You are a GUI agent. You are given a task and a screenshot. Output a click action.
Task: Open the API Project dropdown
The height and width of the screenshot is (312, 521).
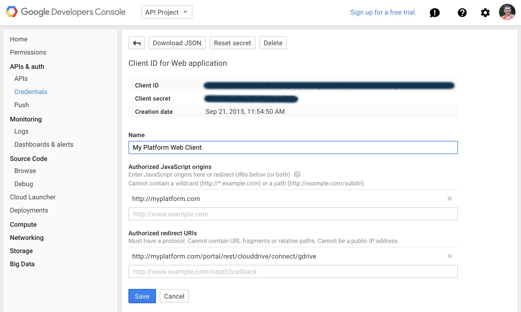167,12
